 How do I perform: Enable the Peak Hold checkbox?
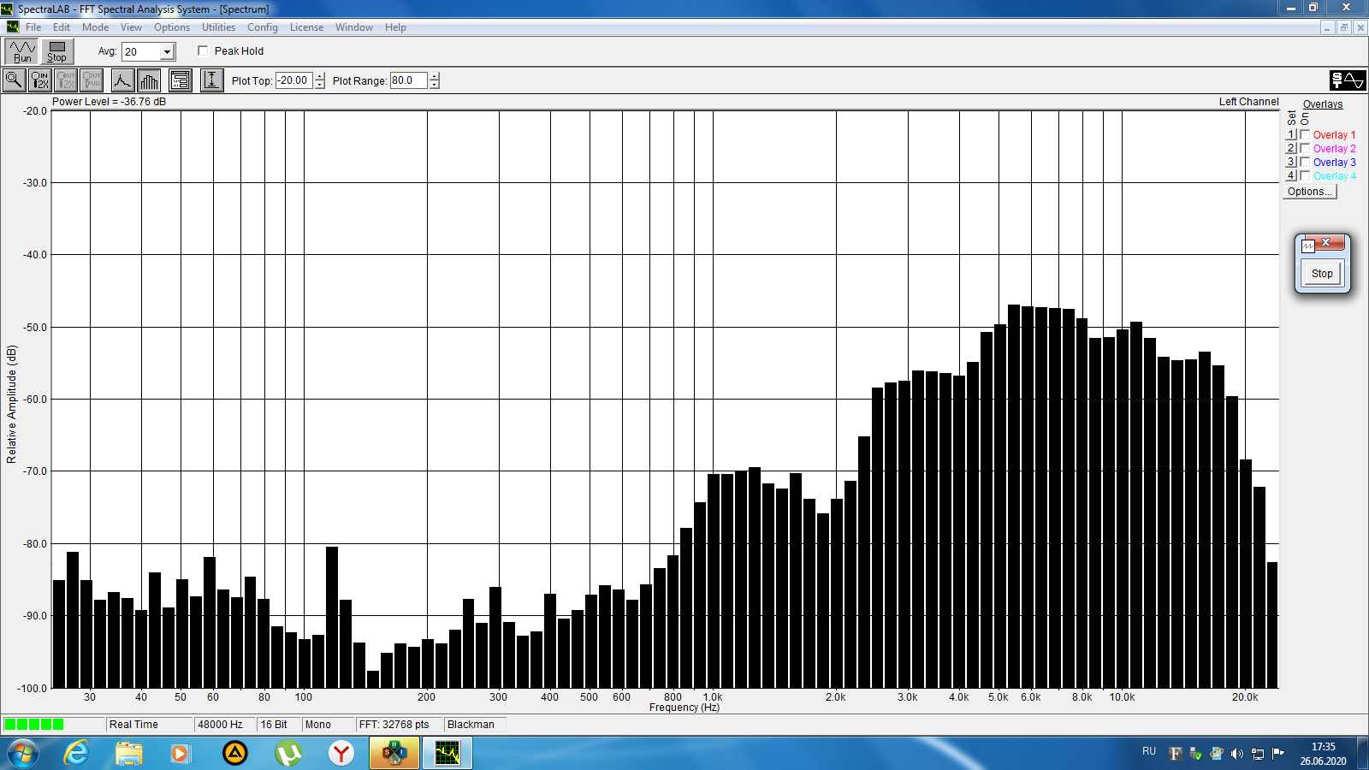[203, 50]
